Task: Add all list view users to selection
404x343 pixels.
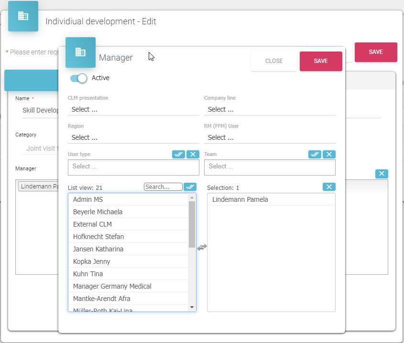Action: tap(190, 187)
